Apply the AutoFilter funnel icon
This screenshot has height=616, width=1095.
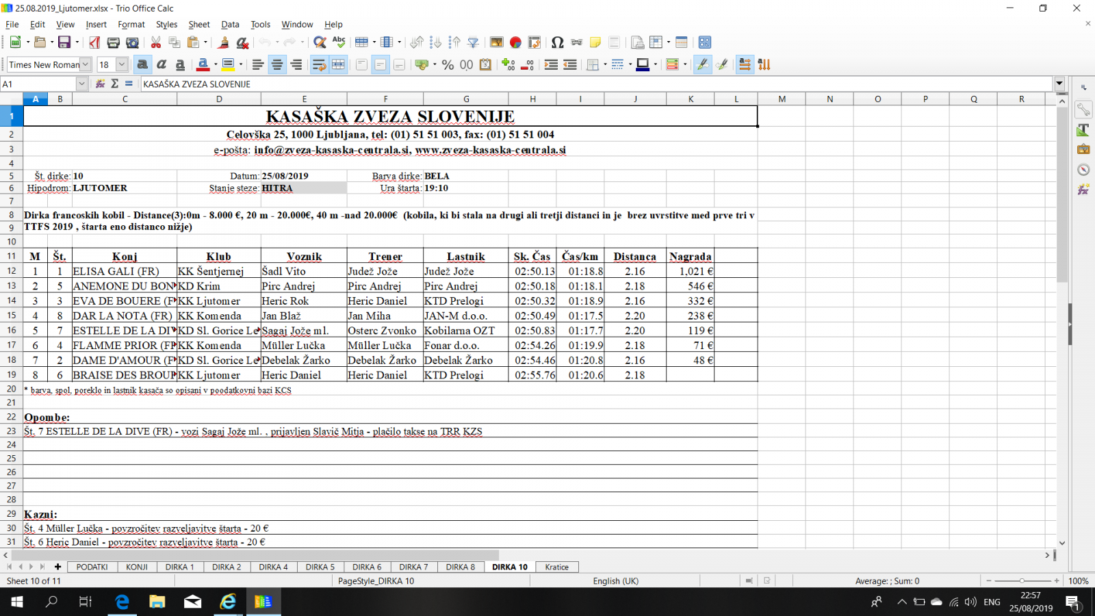tap(473, 42)
